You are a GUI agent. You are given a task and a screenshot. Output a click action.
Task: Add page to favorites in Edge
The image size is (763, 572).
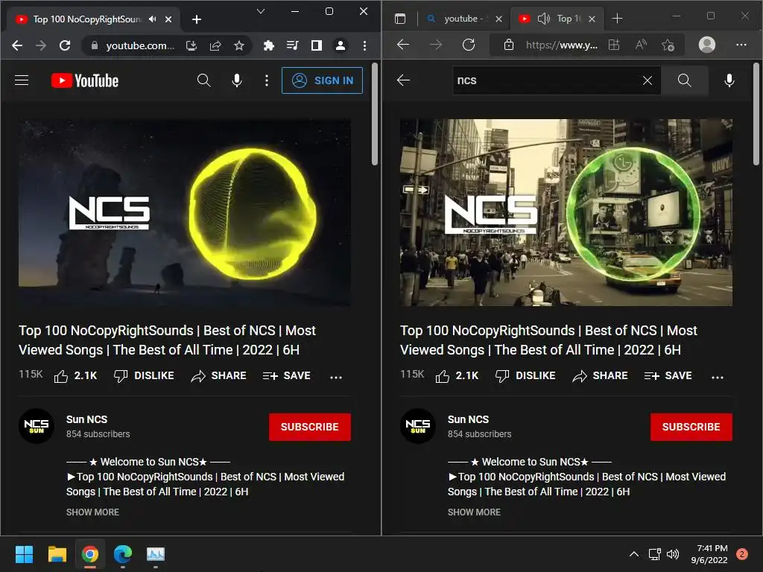[668, 45]
